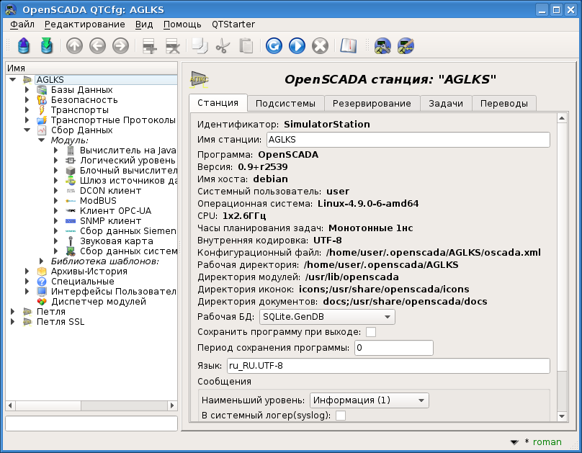Click the ModBUS module icon in the tree
This screenshot has height=453, width=582.
tap(71, 201)
